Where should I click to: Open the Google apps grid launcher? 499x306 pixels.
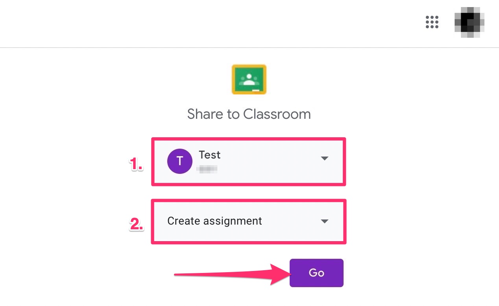point(432,22)
